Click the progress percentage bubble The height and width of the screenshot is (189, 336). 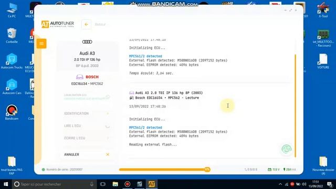tap(207, 170)
